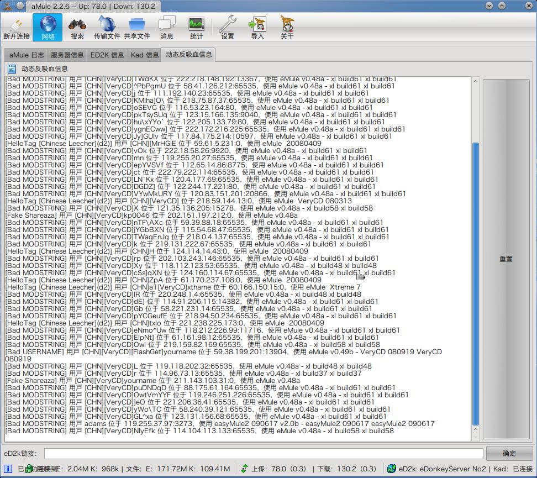Click the 下载: 130.2 (0.3) status text
537x478 pixels.
[x=346, y=469]
